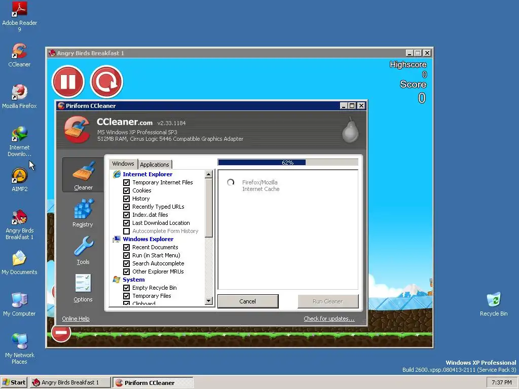Toggle Temporary Files checkbox under System
The width and height of the screenshot is (519, 389).
126,296
